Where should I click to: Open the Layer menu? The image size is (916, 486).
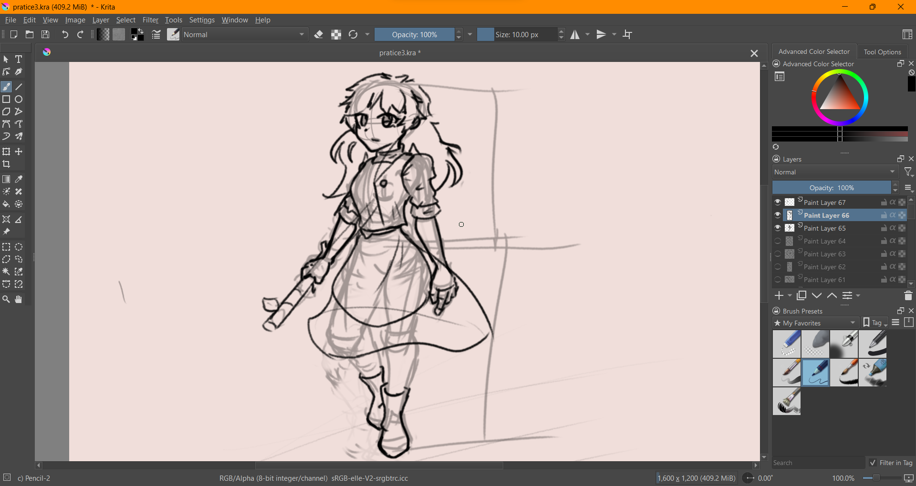point(101,20)
